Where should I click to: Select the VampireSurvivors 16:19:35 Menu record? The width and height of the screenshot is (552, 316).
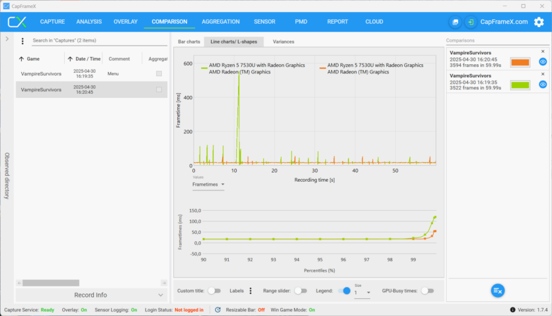[91, 73]
